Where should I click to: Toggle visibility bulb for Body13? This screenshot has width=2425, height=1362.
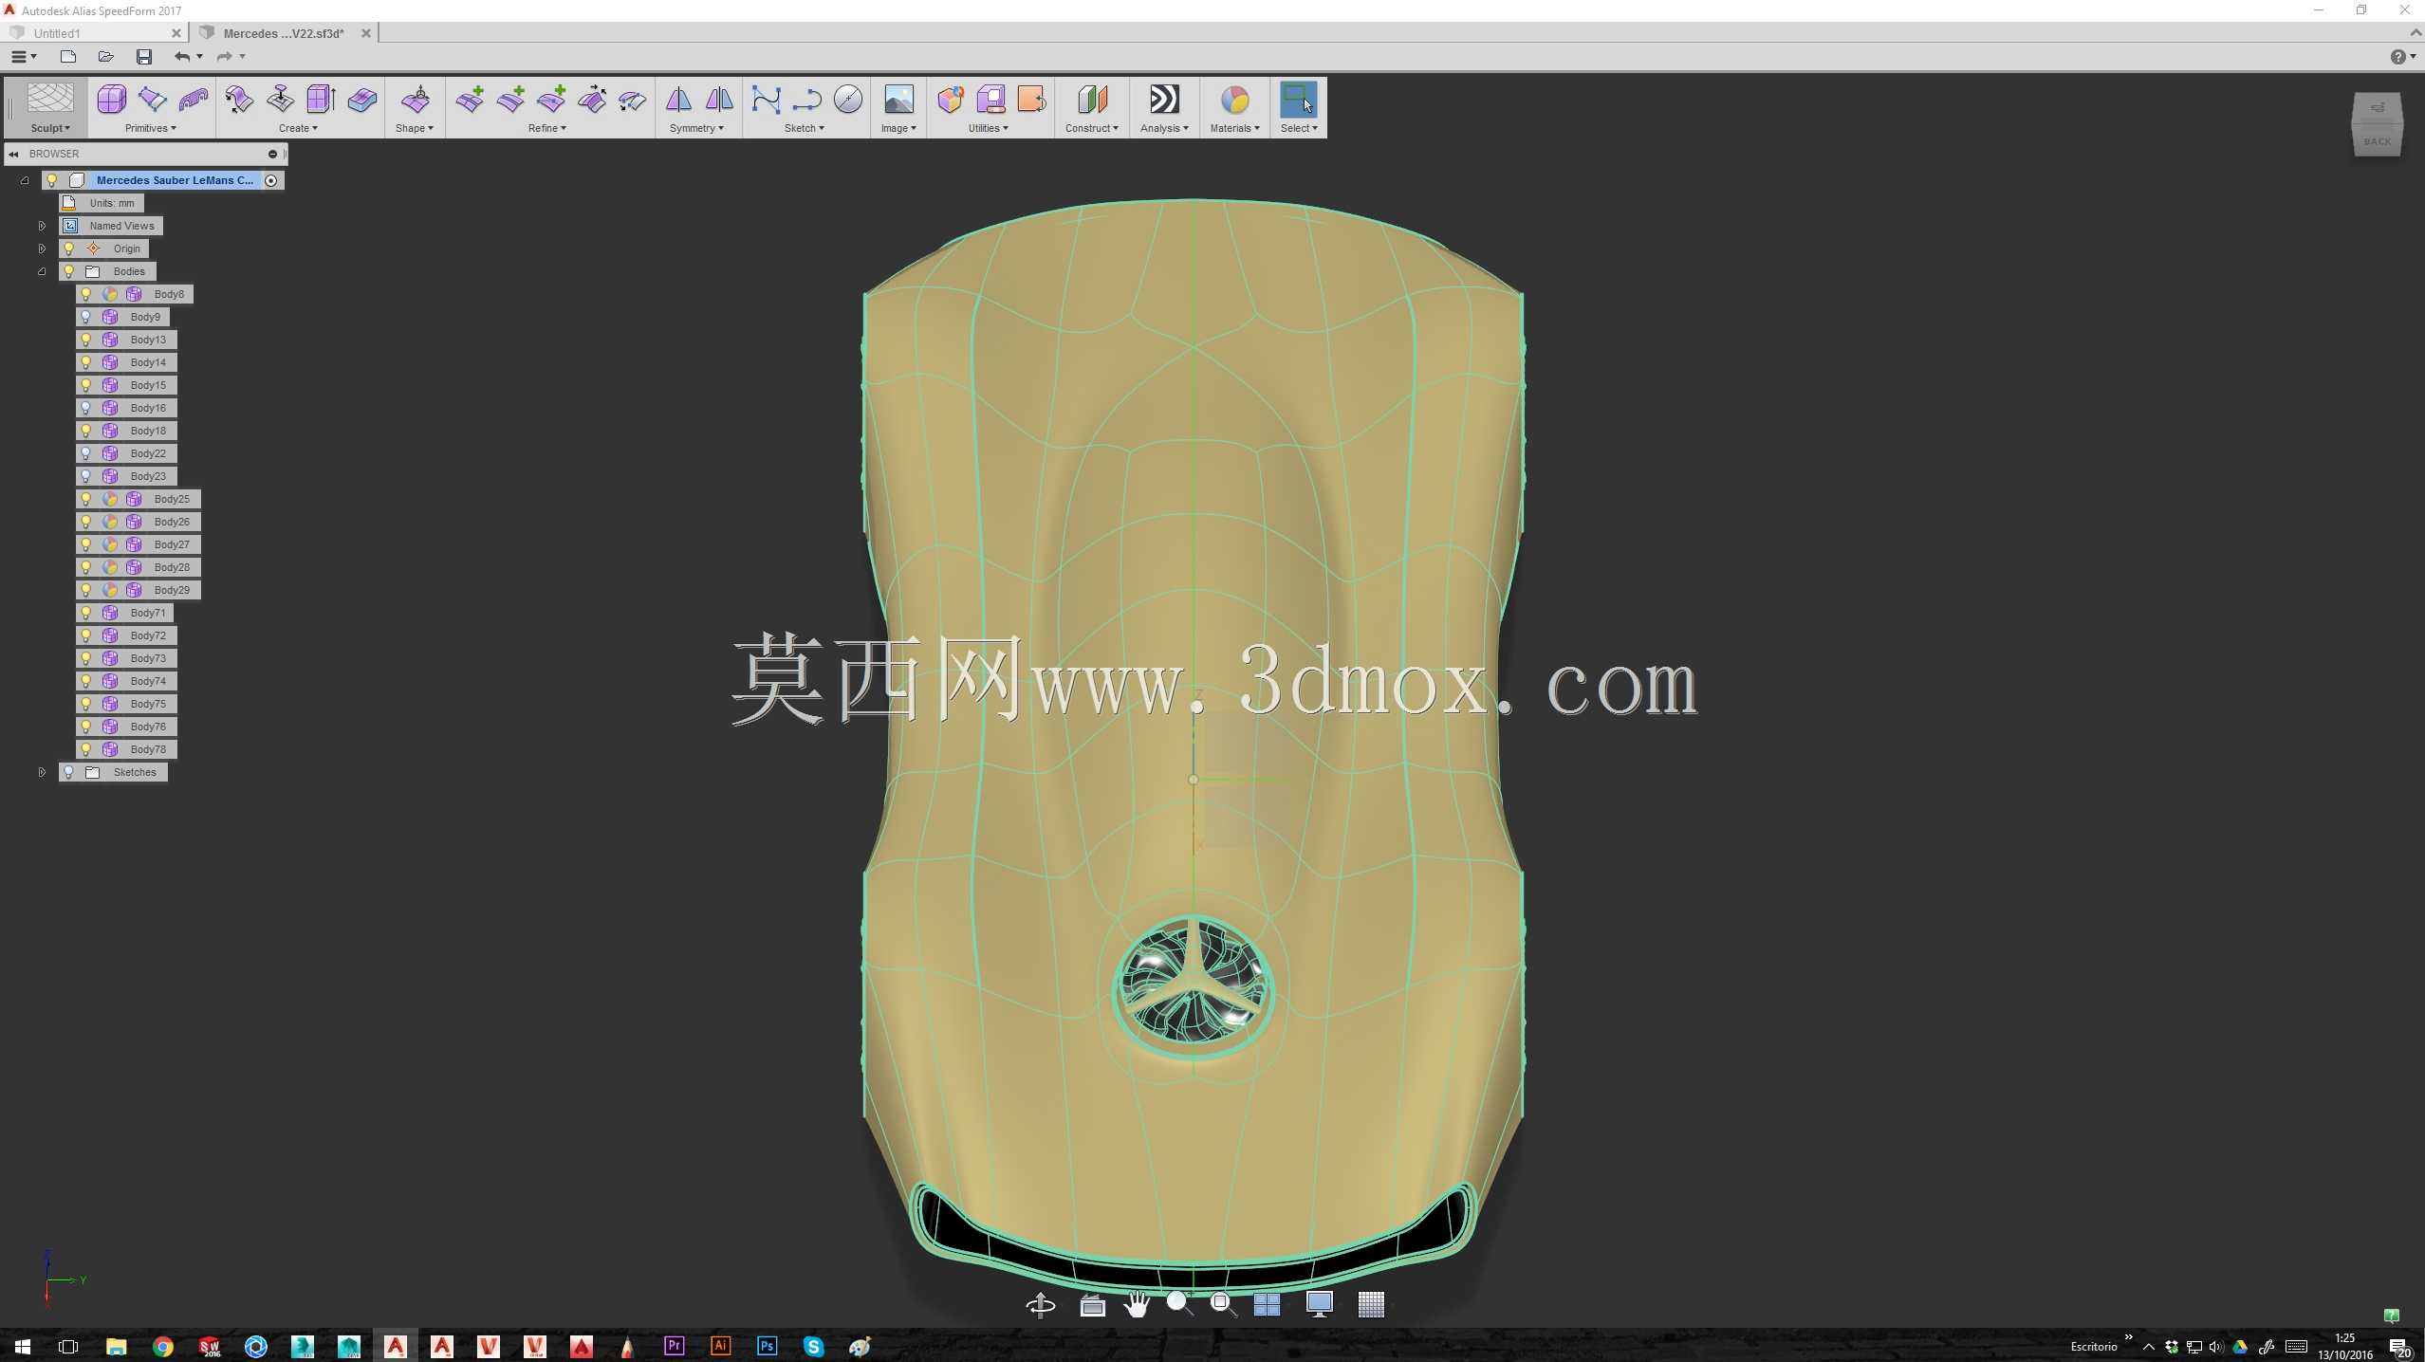(86, 340)
